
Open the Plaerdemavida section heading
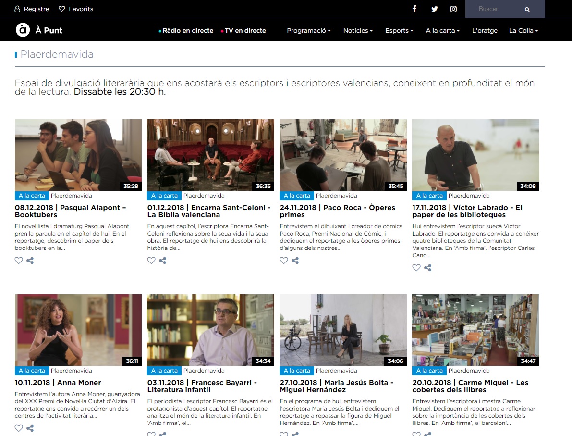click(57, 54)
